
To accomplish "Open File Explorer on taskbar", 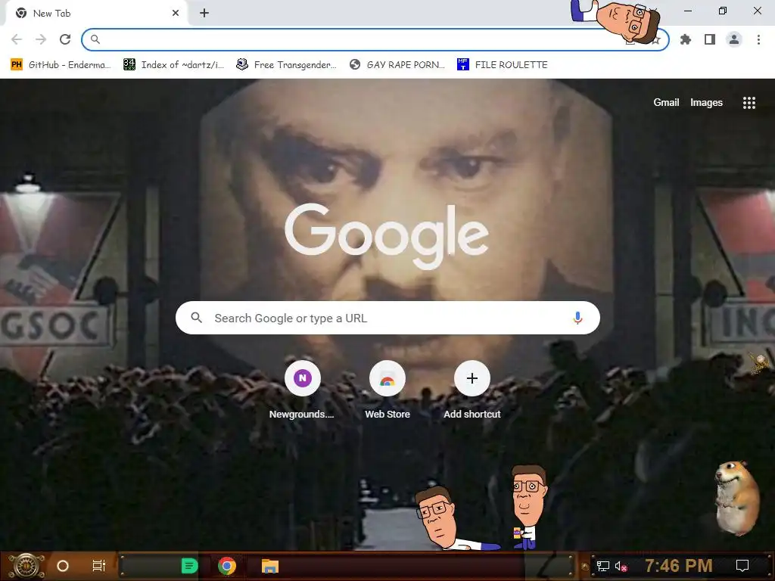I will [x=270, y=566].
